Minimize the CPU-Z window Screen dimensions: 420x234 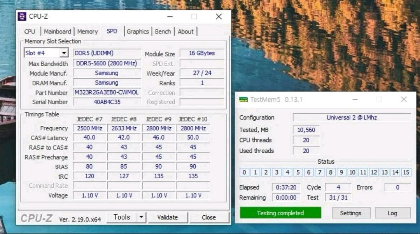[170, 17]
